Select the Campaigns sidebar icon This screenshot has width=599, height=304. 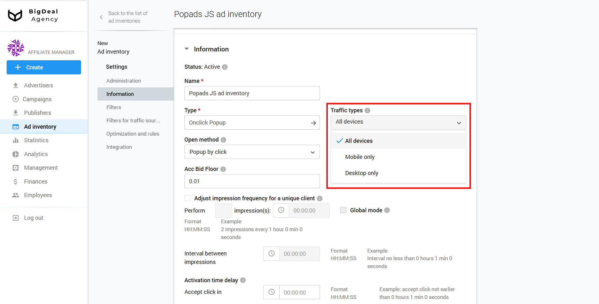(16, 99)
